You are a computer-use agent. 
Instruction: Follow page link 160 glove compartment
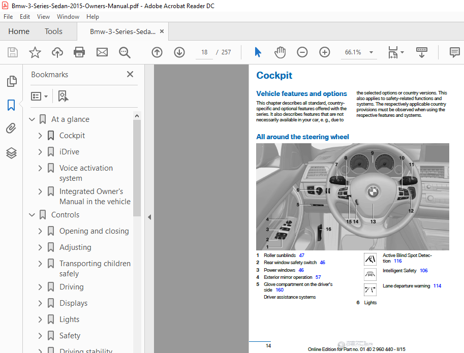pyautogui.click(x=280, y=290)
